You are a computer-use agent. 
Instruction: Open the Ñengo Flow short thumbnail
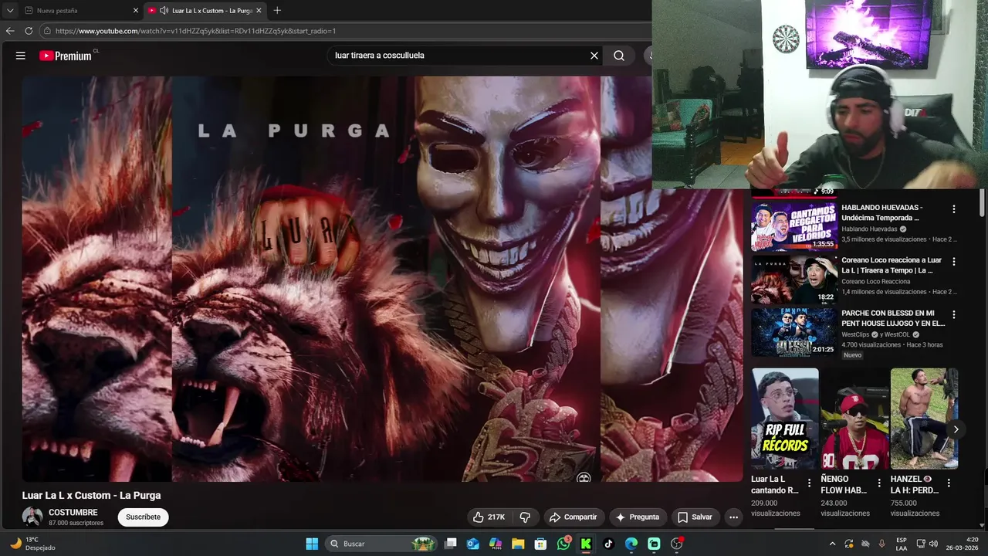coord(854,419)
